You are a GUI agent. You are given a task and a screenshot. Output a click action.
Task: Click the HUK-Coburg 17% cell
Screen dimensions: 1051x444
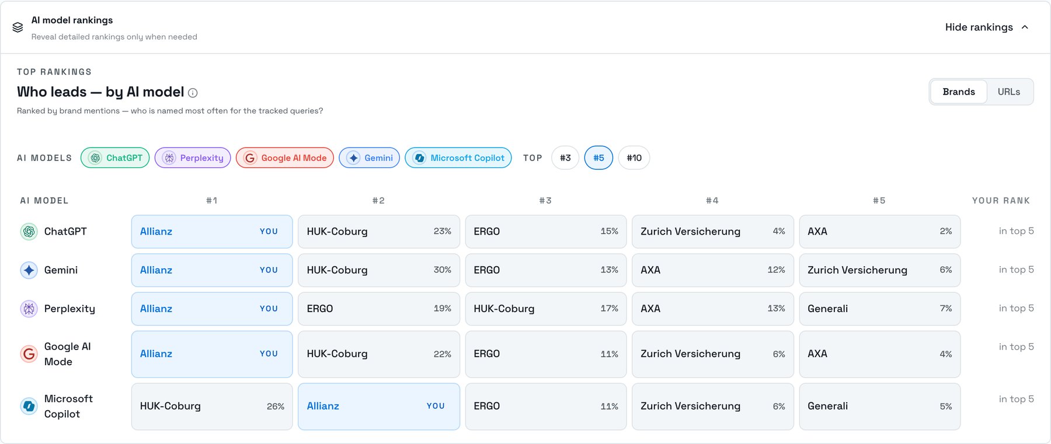click(546, 309)
